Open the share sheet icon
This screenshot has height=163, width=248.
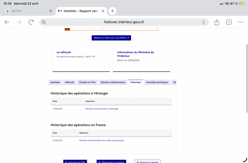pos(217,22)
